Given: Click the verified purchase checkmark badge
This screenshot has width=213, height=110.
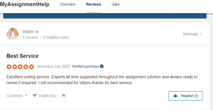Looking at the screenshot, I should (x=102, y=66).
